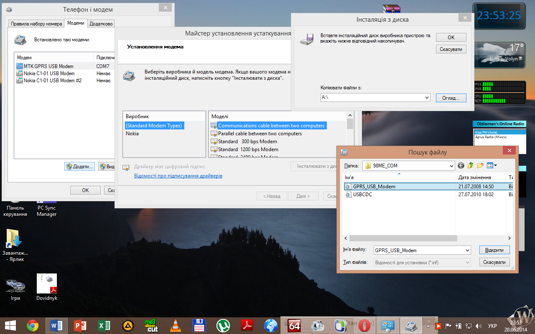
Task: Sort files by Ім'я column
Action: tap(399, 177)
